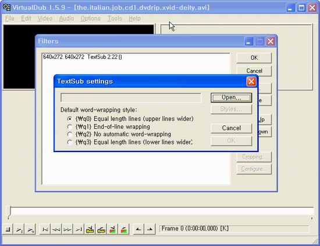Scan backward for scene change

112,229
